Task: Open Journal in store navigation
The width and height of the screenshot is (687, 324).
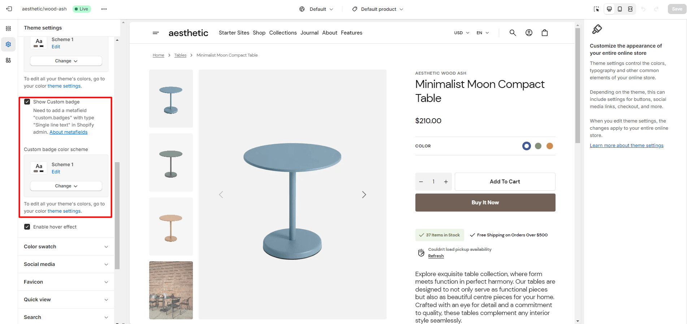Action: (309, 33)
